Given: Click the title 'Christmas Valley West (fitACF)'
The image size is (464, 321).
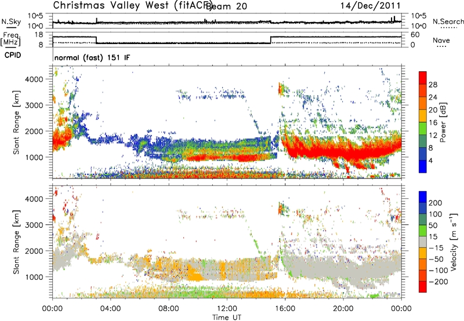Looking at the screenshot, I should point(132,6).
